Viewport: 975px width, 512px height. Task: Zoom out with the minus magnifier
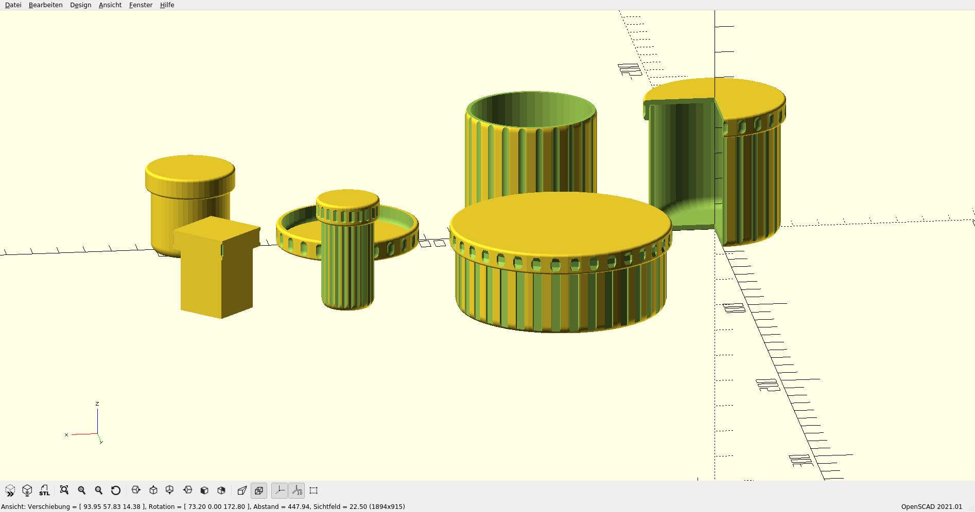click(99, 490)
